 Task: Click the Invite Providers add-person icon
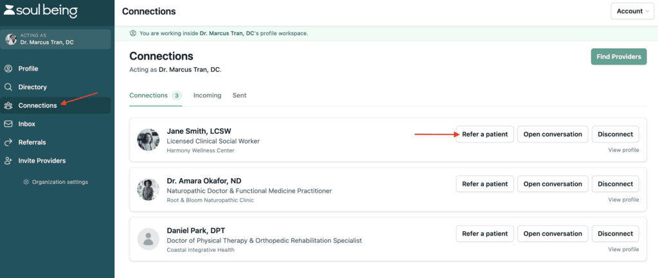click(x=8, y=161)
